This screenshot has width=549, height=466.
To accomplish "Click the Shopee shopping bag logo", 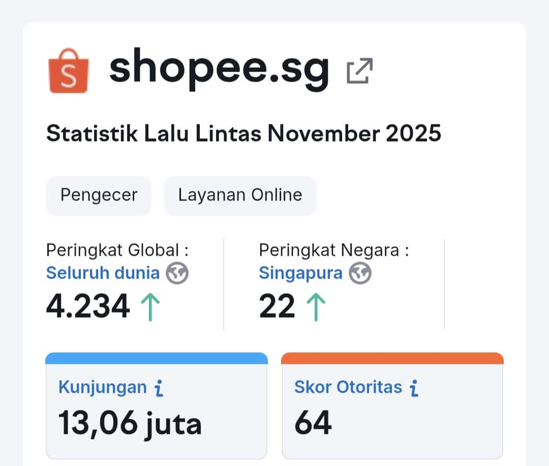I will pyautogui.click(x=70, y=71).
